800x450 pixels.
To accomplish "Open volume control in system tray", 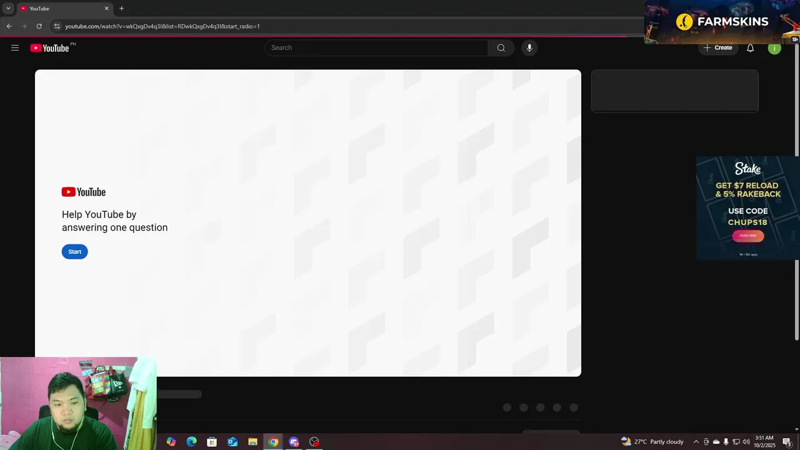I will (x=746, y=442).
